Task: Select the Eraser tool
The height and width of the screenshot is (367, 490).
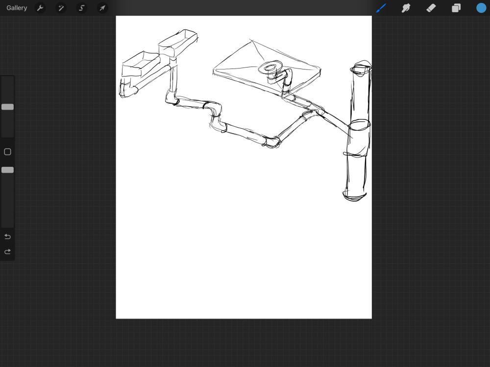Action: tap(431, 8)
